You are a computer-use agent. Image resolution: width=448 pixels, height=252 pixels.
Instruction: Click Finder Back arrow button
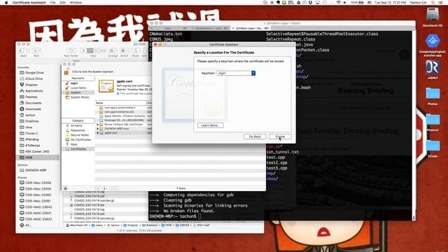click(20, 50)
